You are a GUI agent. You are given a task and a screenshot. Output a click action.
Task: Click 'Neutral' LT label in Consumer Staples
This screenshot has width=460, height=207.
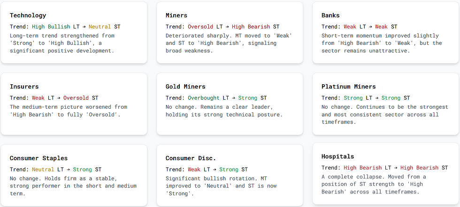click(43, 169)
